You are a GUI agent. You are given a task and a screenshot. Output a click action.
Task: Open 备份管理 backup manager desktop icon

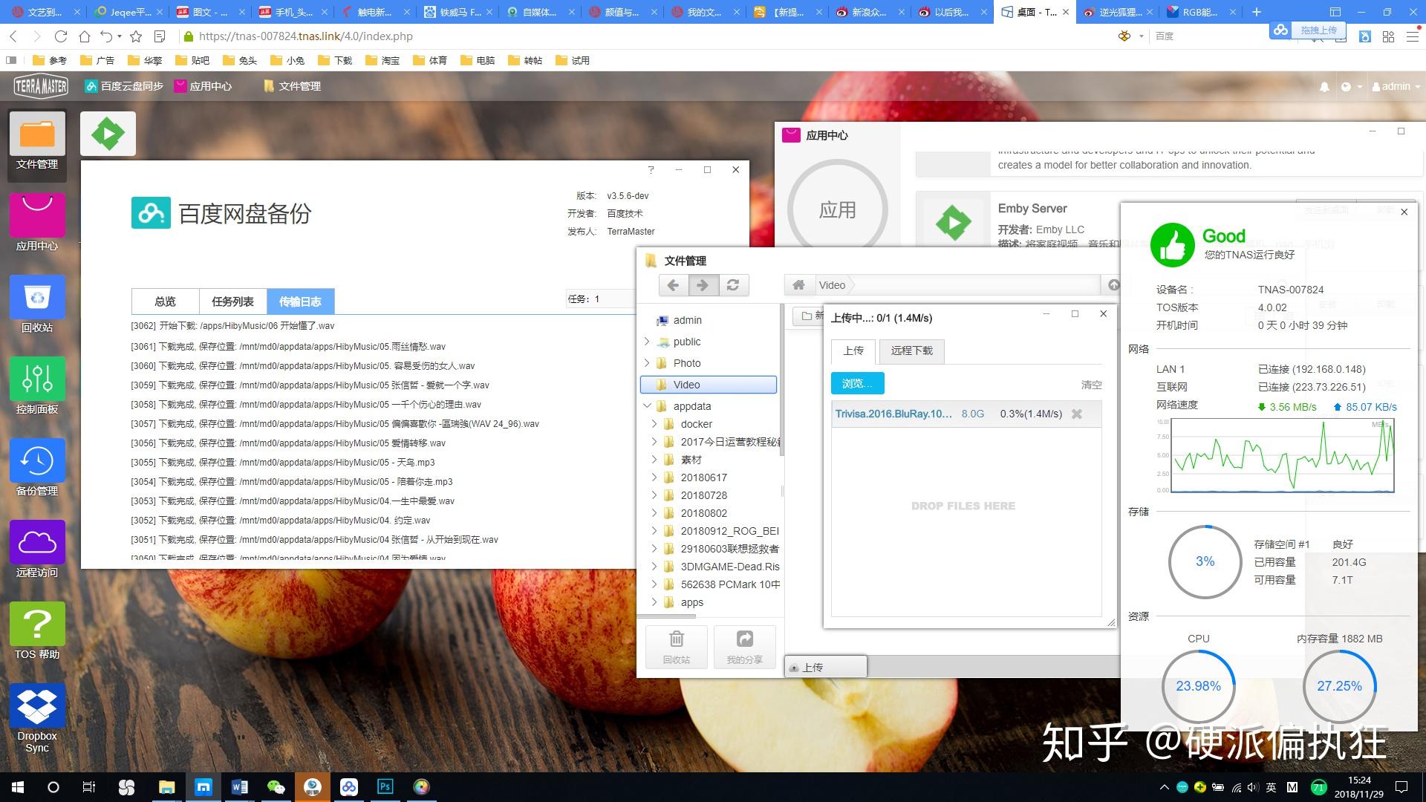37,461
